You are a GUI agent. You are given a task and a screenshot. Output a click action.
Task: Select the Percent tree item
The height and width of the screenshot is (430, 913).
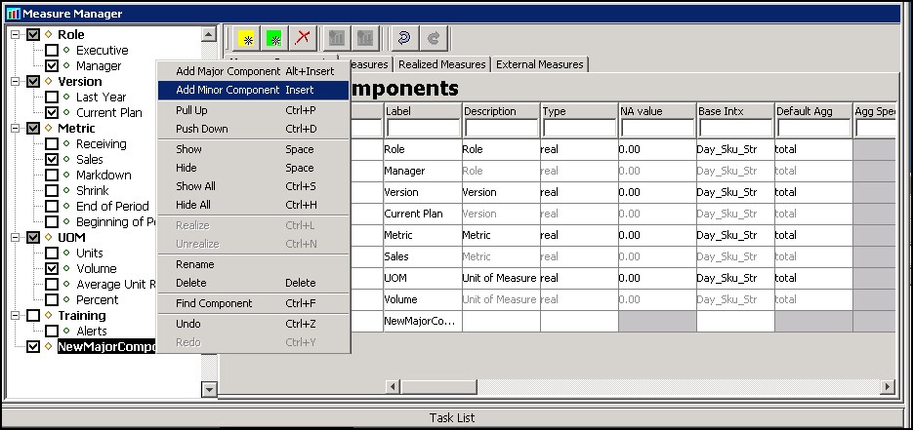(98, 300)
